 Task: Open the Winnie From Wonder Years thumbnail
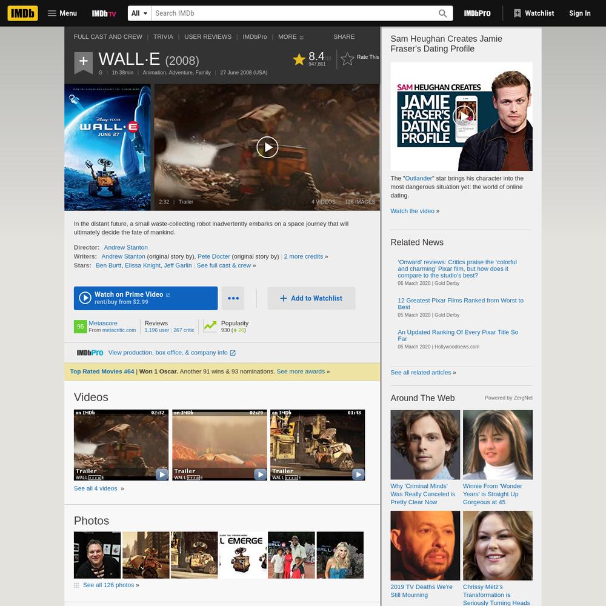pyautogui.click(x=498, y=445)
